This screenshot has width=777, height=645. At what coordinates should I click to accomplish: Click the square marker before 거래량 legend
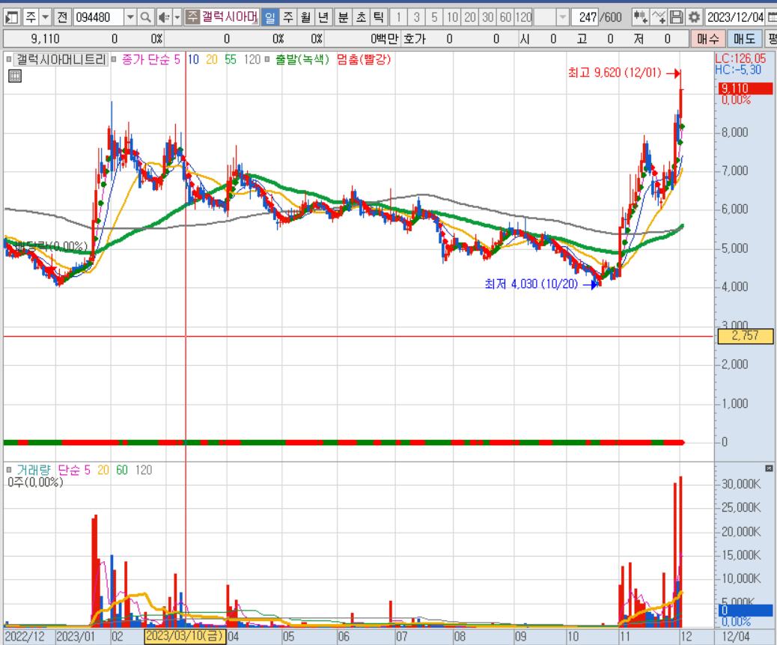[8, 470]
